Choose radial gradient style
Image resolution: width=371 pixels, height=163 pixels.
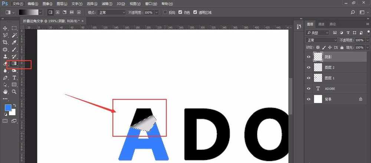[57, 12]
